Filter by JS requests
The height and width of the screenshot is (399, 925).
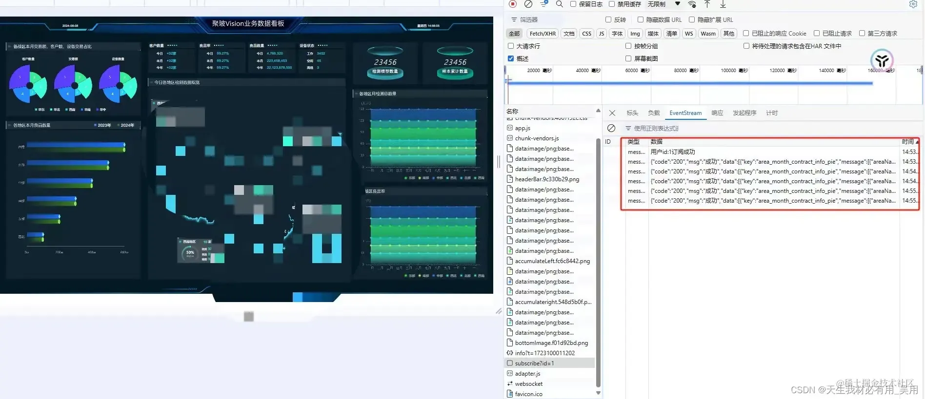click(x=602, y=34)
